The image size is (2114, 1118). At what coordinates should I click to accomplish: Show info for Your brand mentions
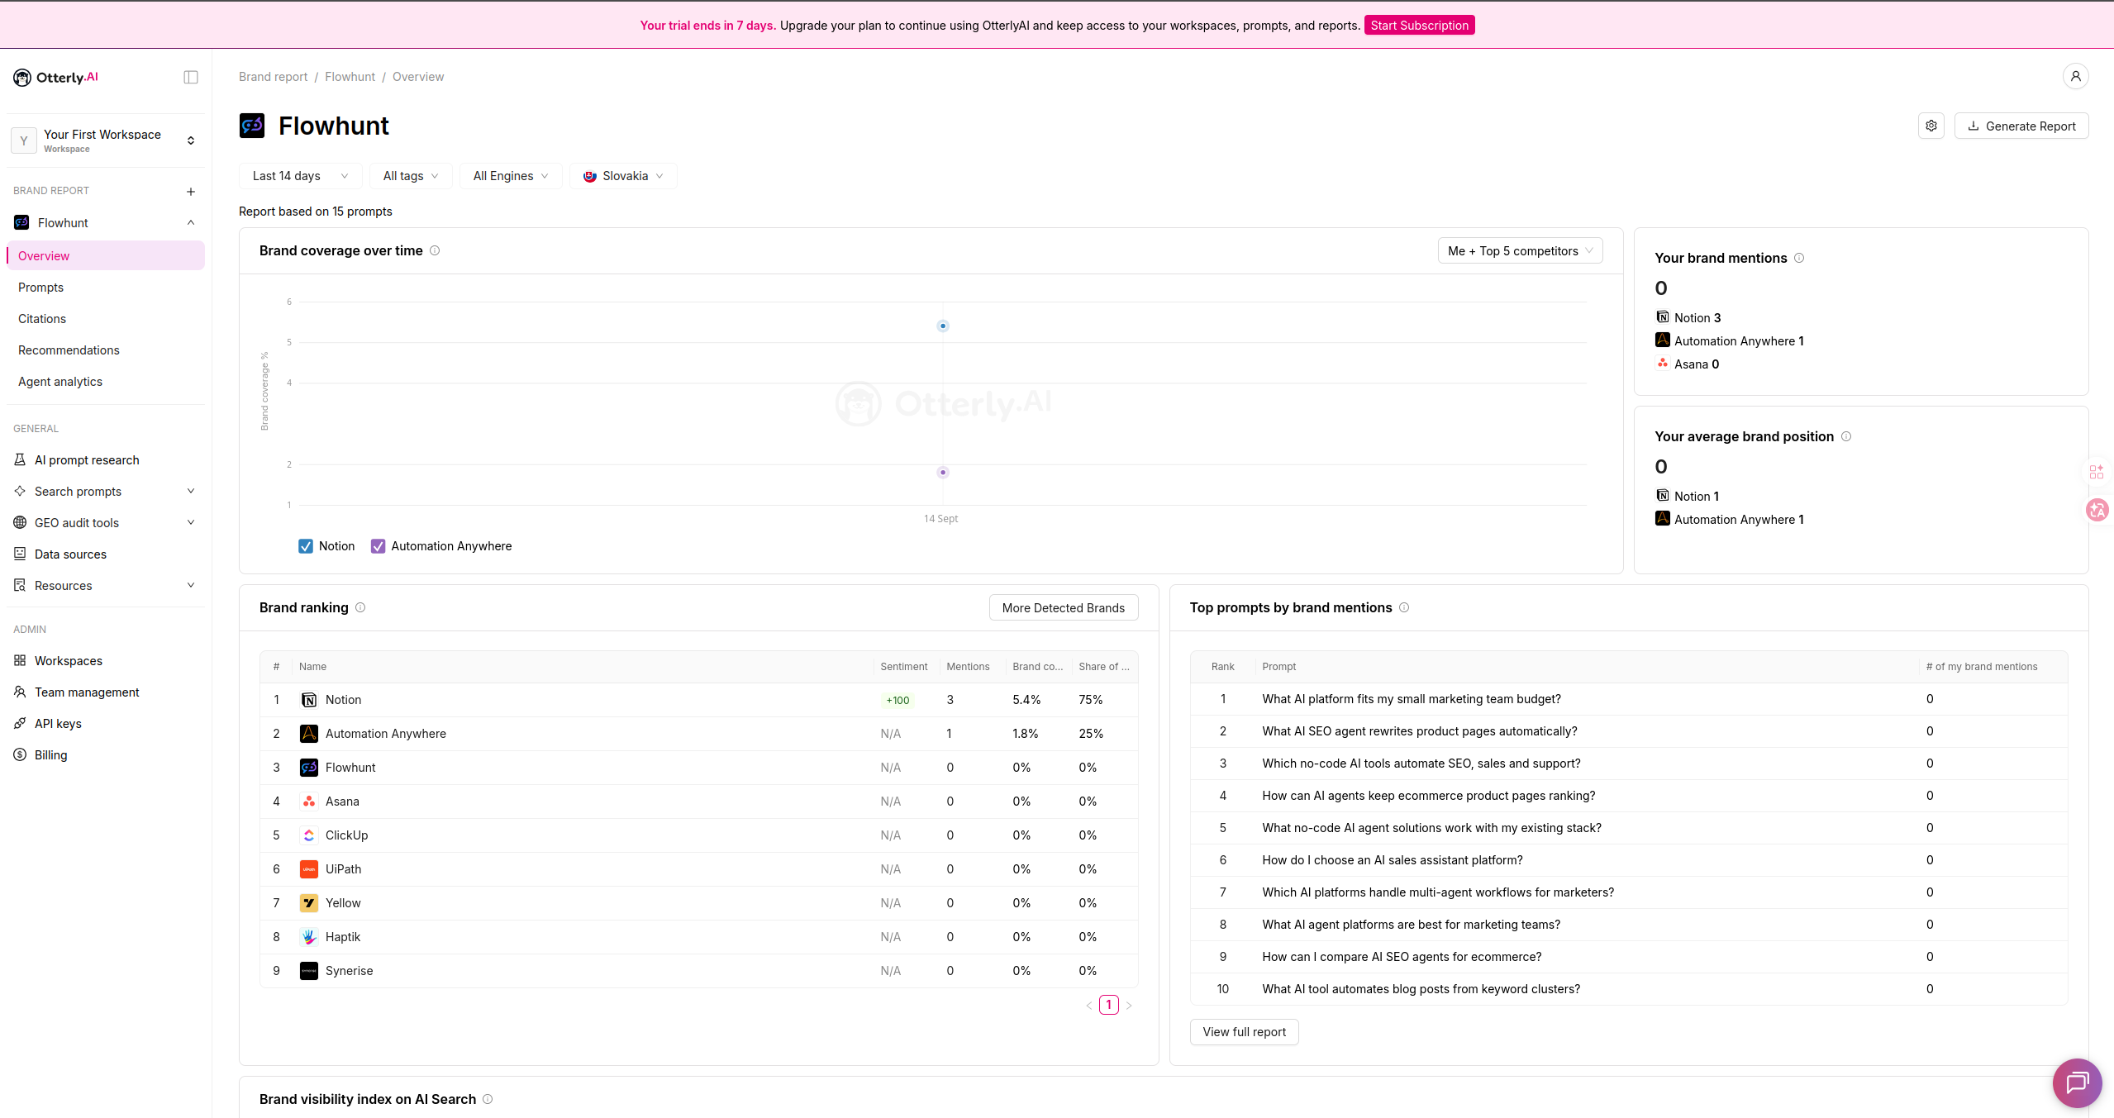1799,258
